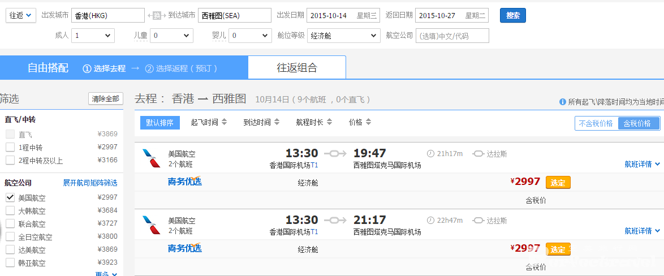Click route arrow icon of the 21:17 flight
664x276 pixels.
(335, 220)
